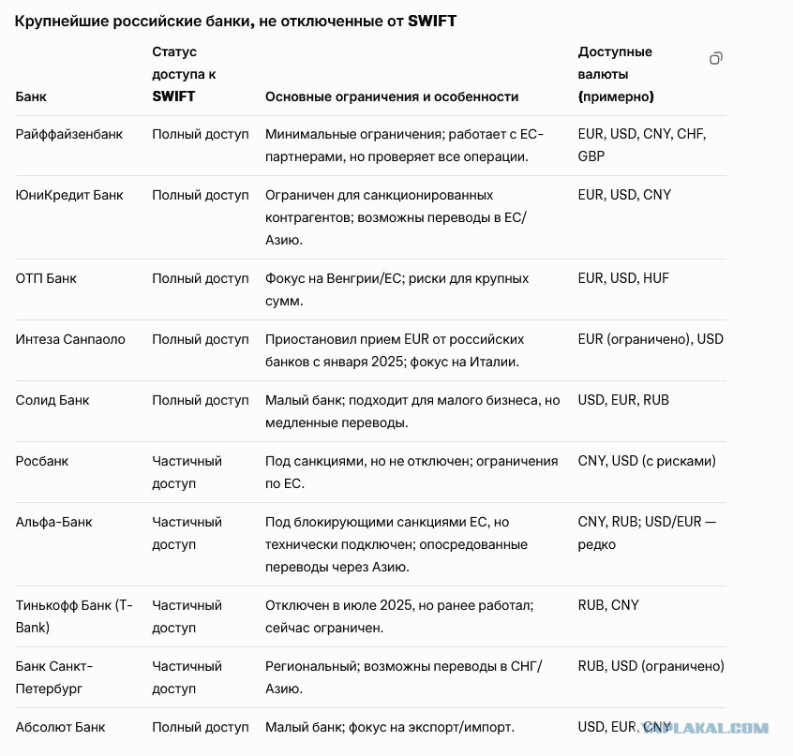This screenshot has width=793, height=756.
Task: Click 'Доступные валюты (примерно)' column header
Action: point(616,74)
